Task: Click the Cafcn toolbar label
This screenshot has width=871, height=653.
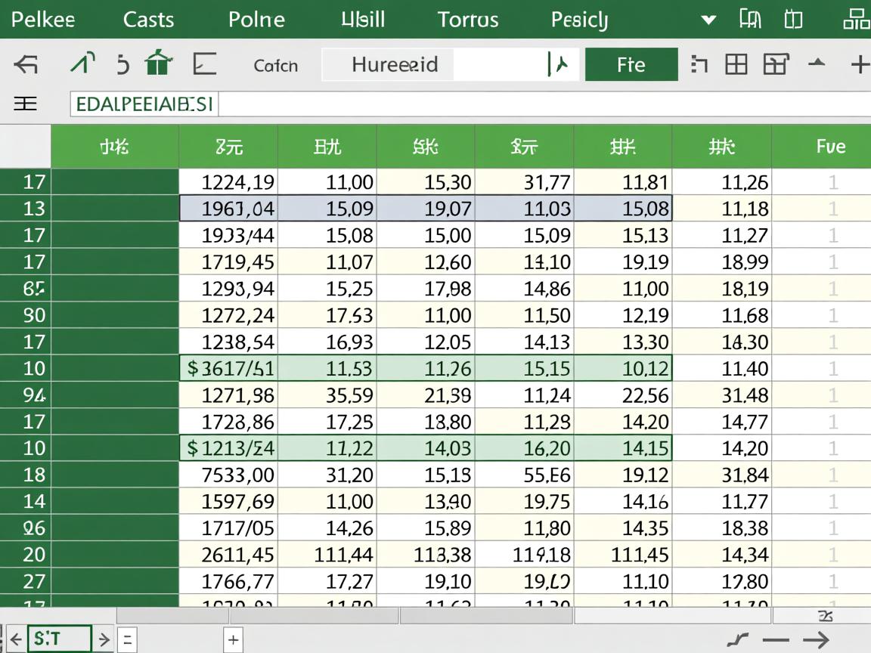Action: pos(275,66)
